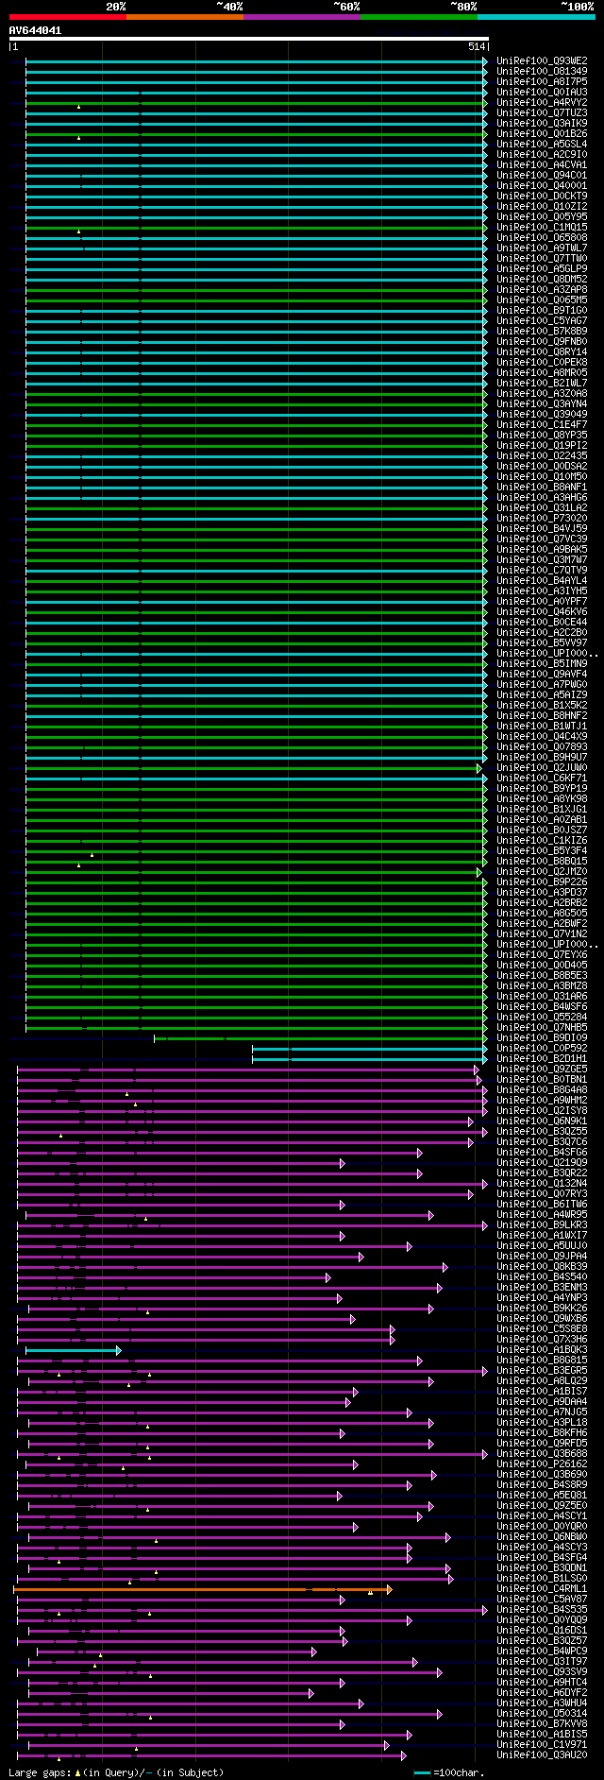Select the UniRef100_Q8RY14 label
604x1780 pixels.
pos(542,351)
